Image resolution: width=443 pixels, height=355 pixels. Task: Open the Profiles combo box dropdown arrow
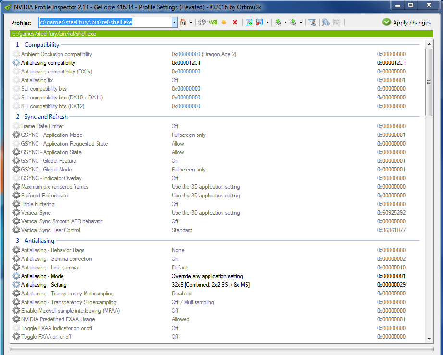pos(174,22)
